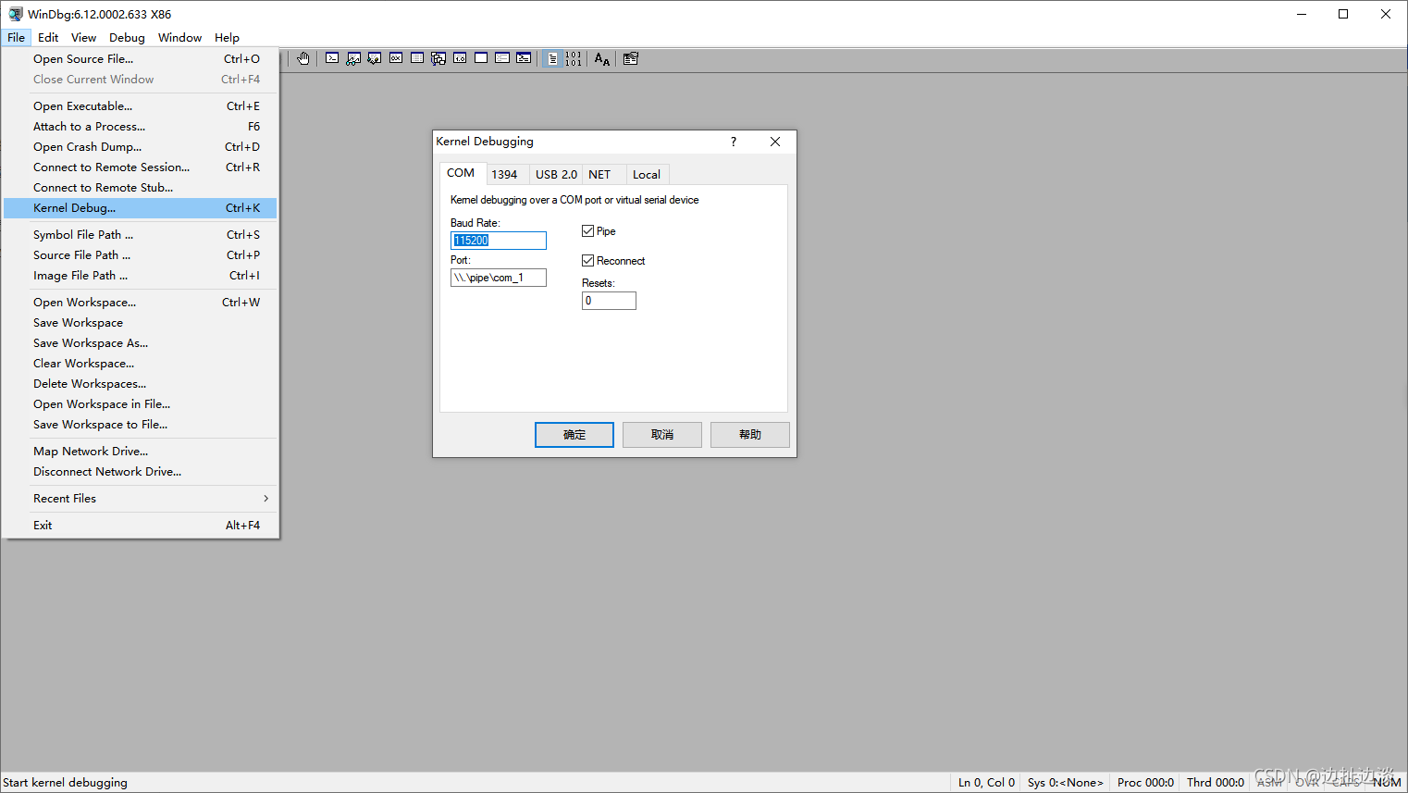Select Open Executable menu item
This screenshot has height=793, width=1408.
click(141, 106)
